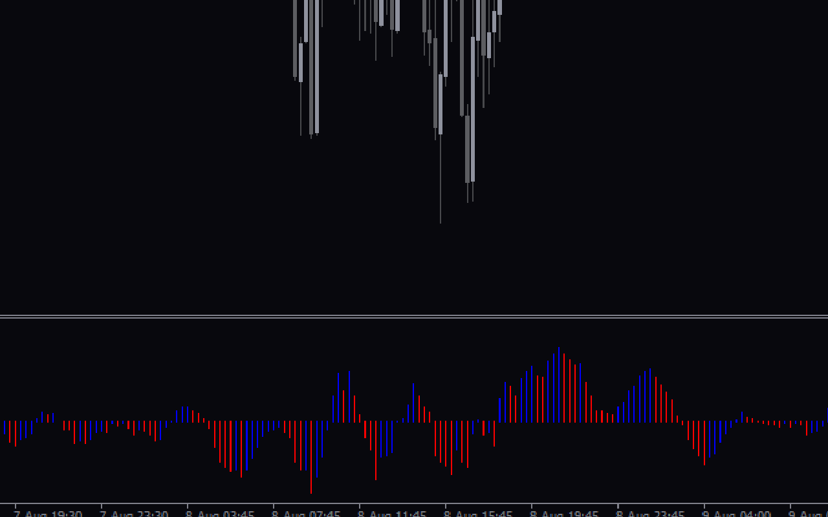Select the tallest blue histogram bar at the peak
The height and width of the screenshot is (517, 828).
[x=559, y=385]
